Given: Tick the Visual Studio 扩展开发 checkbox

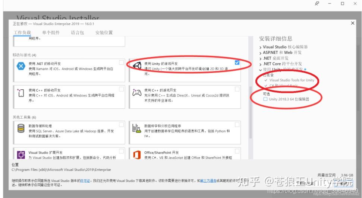Looking at the screenshot, I should [x=121, y=151].
